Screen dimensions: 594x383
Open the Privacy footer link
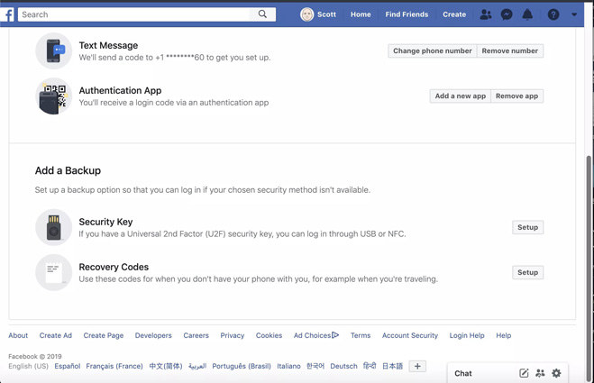[233, 335]
